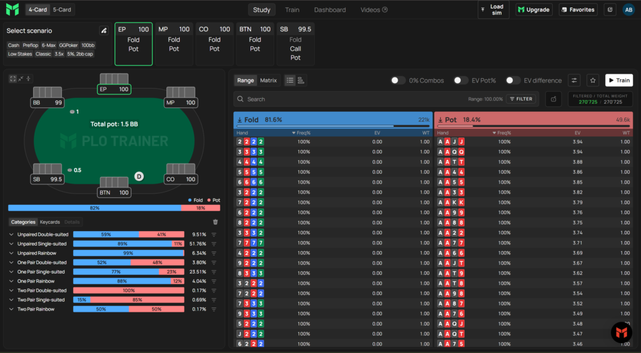This screenshot has width=641, height=353.
Task: Click the fullscreen table view icon
Action: [13, 79]
